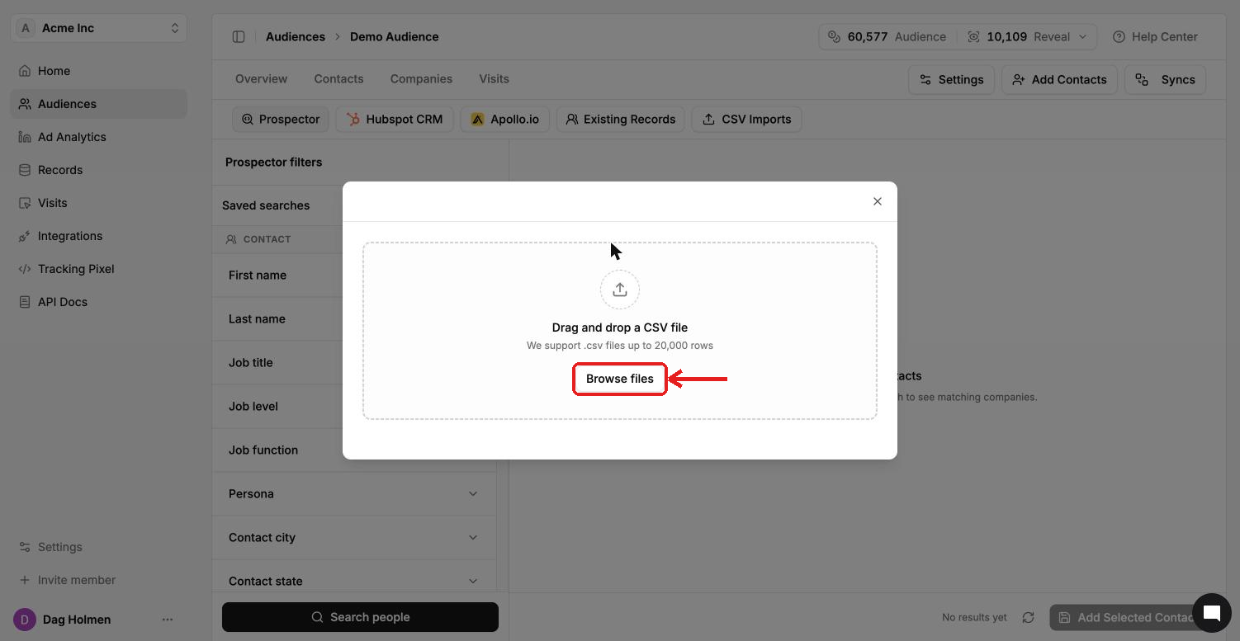Open Tracking Pixel page
Viewport: 1240px width, 641px height.
click(x=99, y=269)
